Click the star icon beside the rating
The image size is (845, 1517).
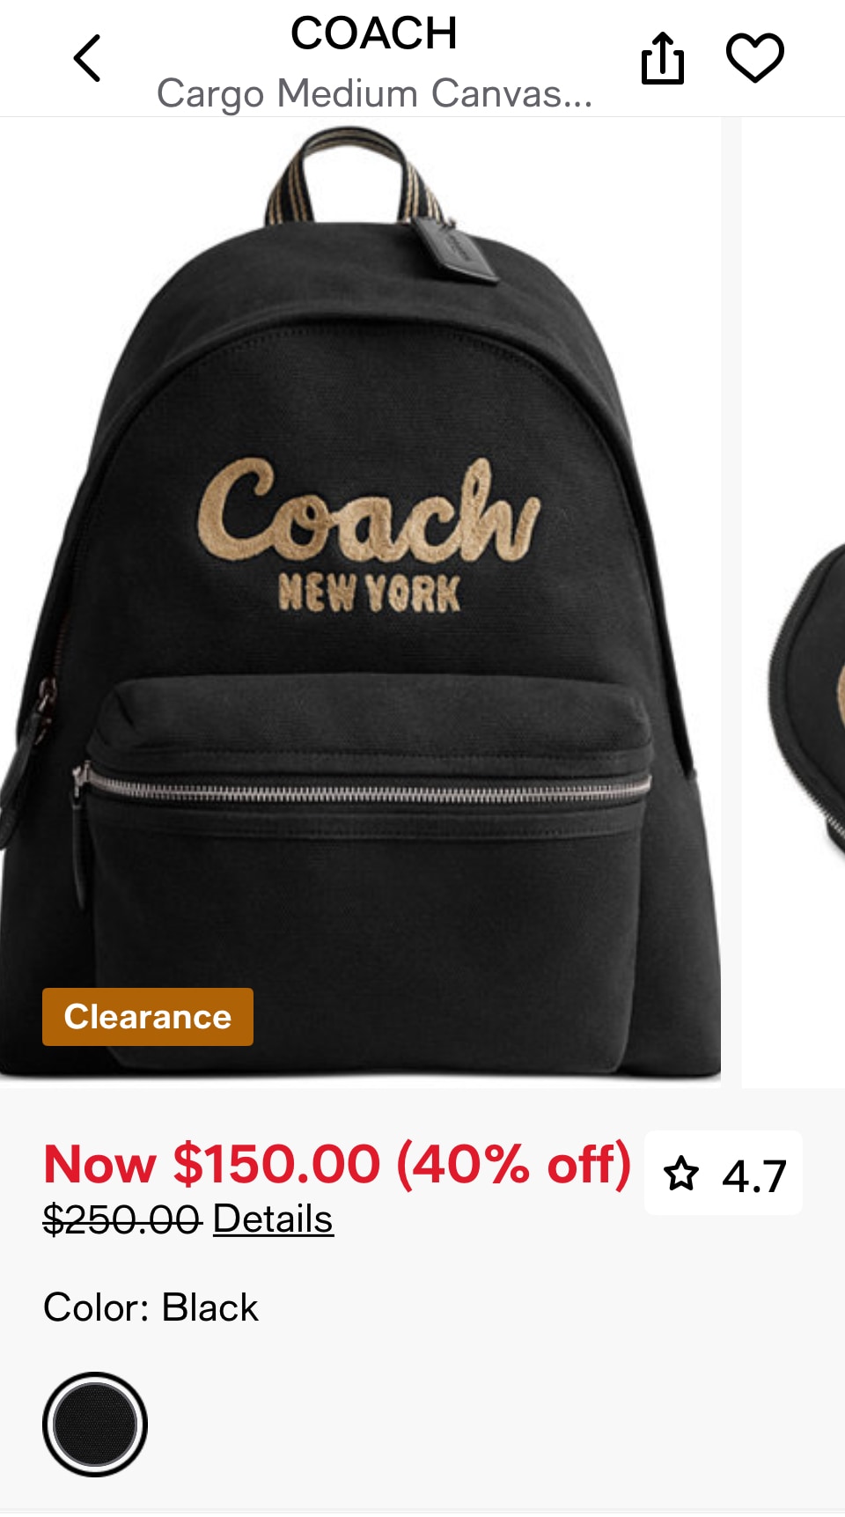(x=681, y=1174)
